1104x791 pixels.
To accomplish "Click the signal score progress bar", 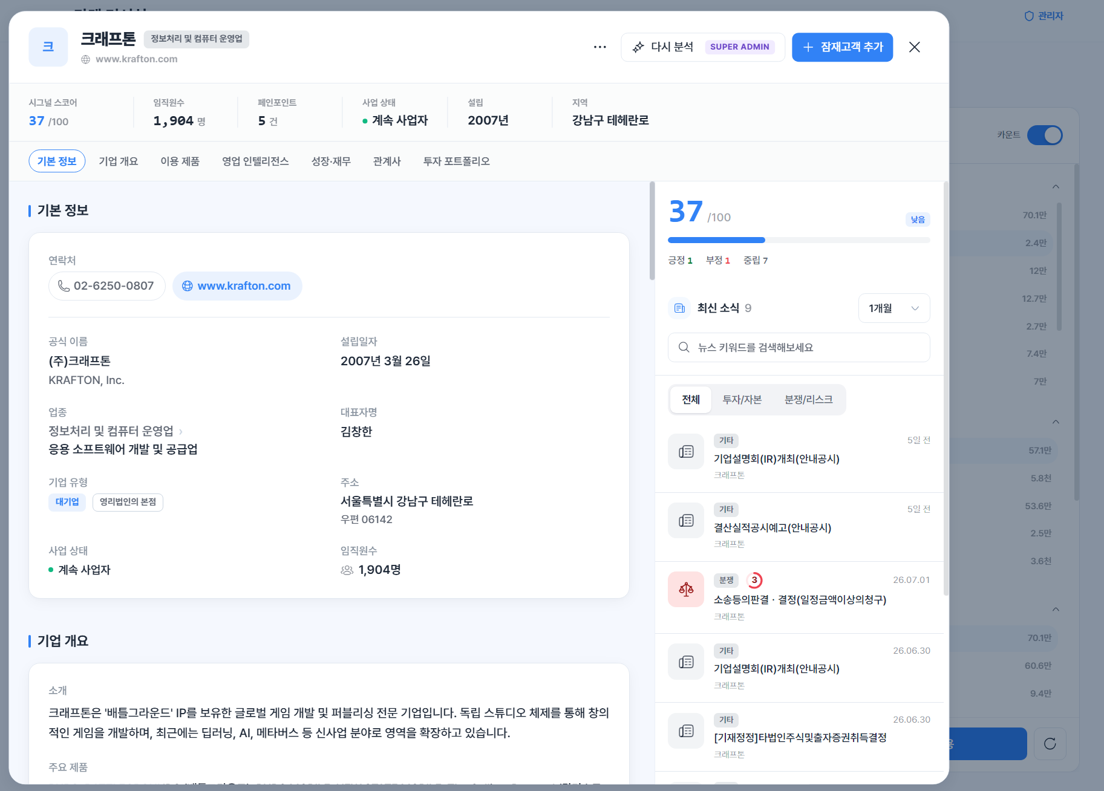I will pos(799,240).
